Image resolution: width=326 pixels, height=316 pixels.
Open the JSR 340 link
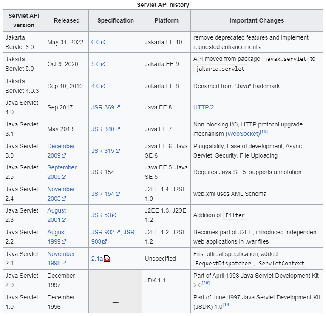tap(105, 129)
